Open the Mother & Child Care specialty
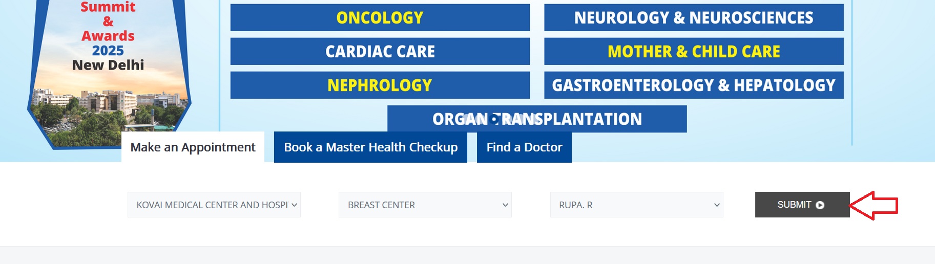Image resolution: width=935 pixels, height=264 pixels. (694, 52)
